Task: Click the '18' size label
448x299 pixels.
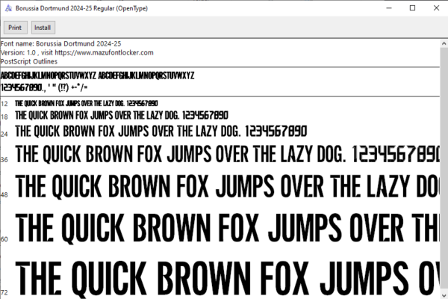Action: (4, 117)
